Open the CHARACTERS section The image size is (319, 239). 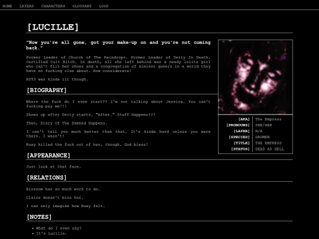(53, 6)
